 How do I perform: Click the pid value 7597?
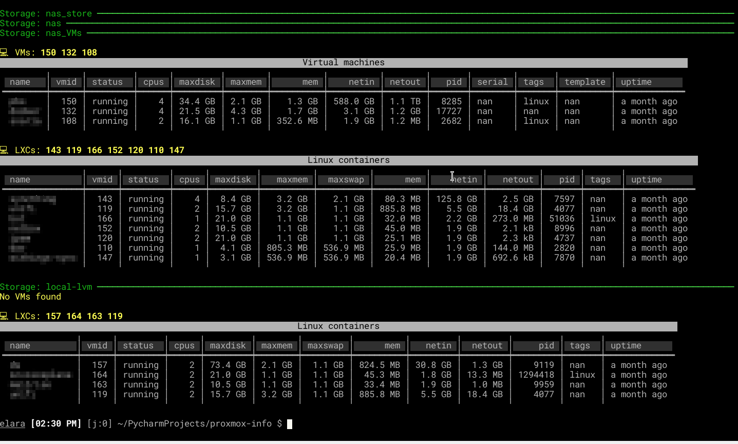[x=564, y=199]
